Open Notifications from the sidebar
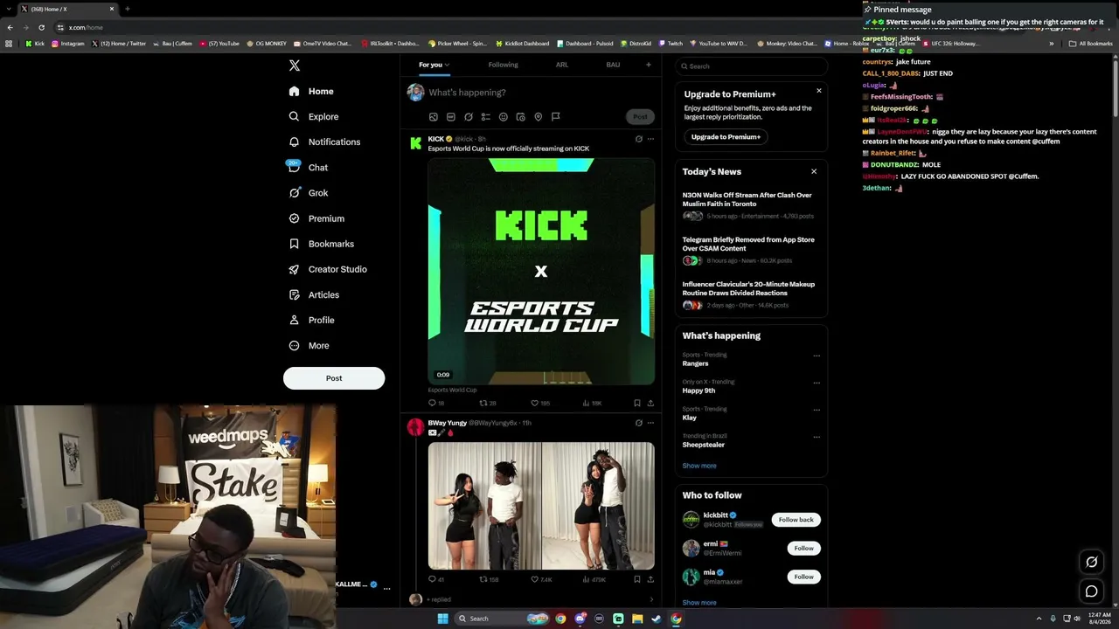 click(324, 142)
